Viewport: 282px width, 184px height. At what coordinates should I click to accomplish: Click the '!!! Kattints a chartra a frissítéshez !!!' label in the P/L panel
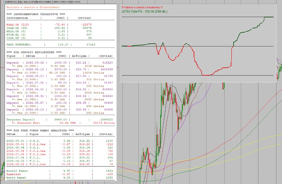point(142,7)
